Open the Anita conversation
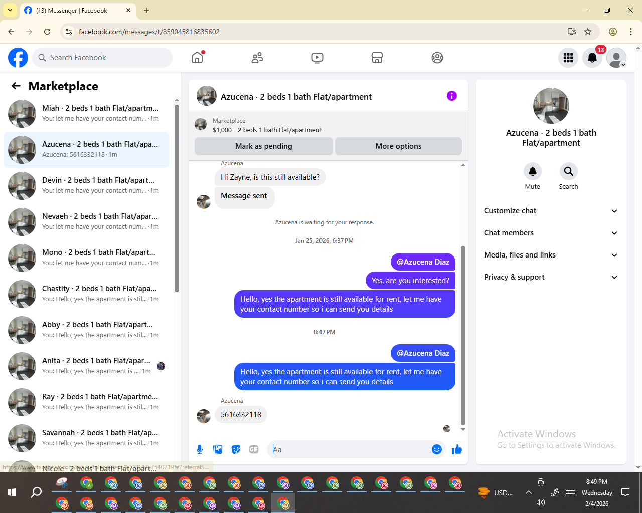 86,366
